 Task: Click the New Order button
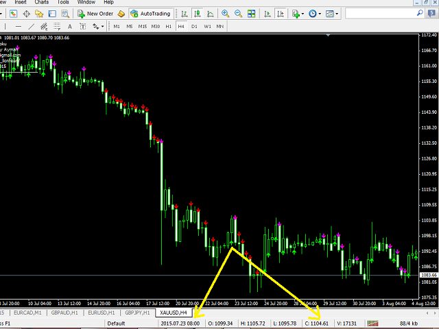[x=95, y=14]
